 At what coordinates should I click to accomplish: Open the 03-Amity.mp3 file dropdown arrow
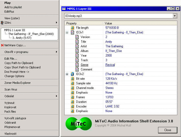tap(175, 16)
